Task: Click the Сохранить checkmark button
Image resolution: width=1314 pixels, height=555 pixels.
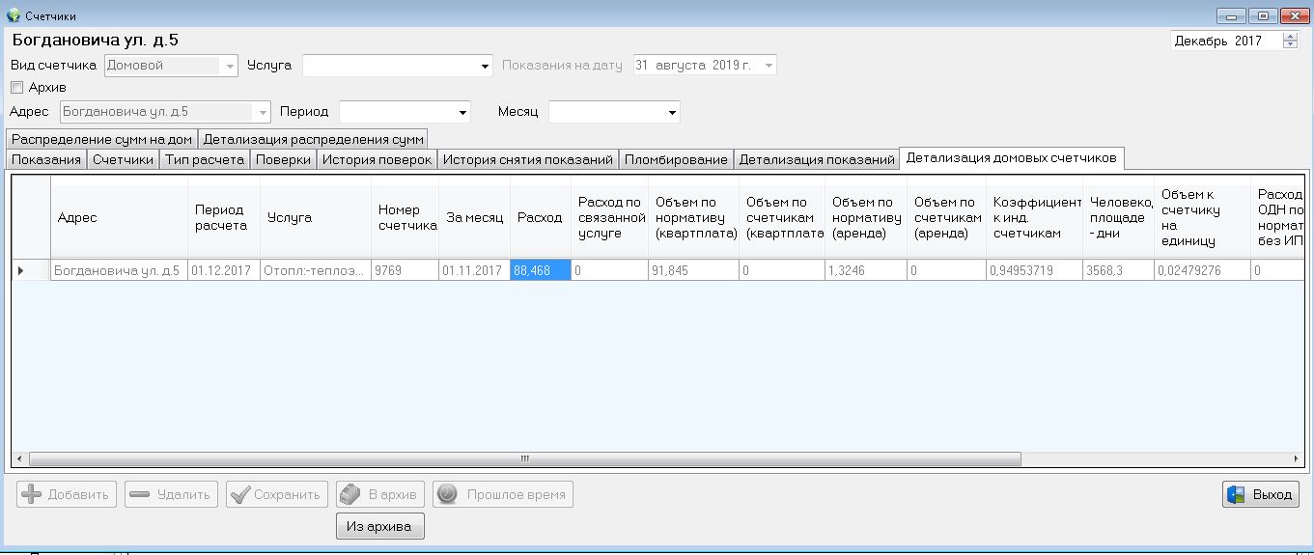Action: point(276,494)
